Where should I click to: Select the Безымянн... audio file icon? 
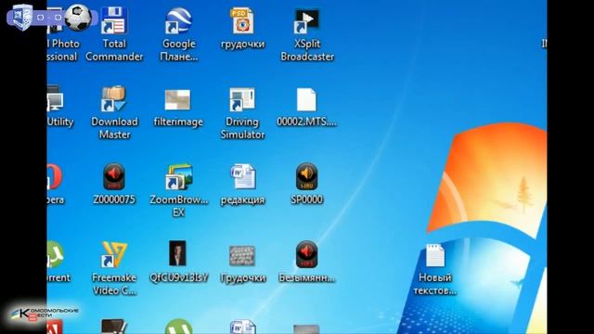click(307, 254)
